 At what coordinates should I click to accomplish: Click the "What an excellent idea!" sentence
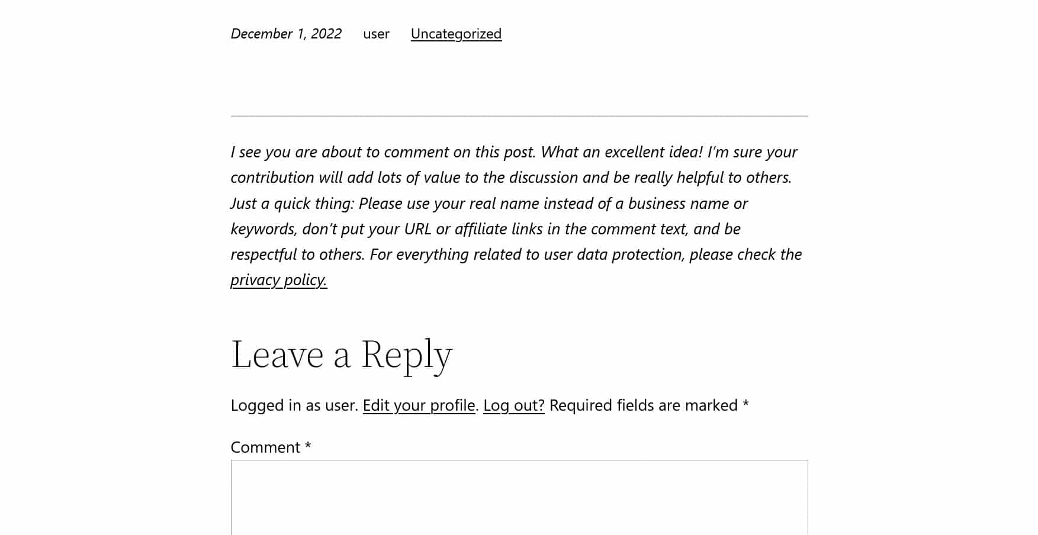[622, 152]
